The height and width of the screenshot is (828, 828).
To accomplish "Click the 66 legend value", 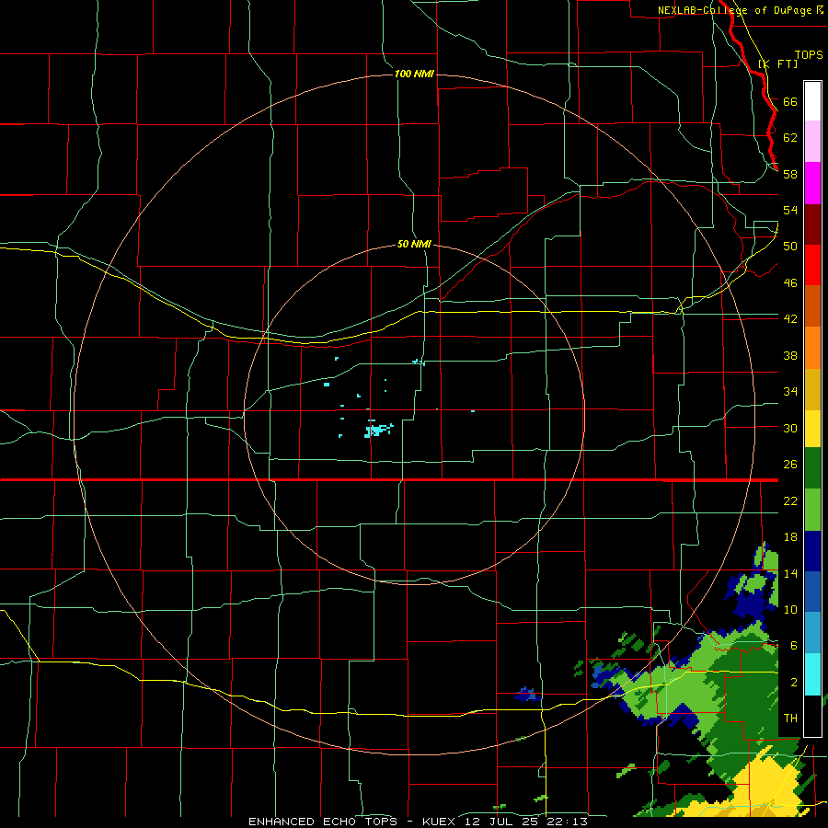I will [x=790, y=101].
